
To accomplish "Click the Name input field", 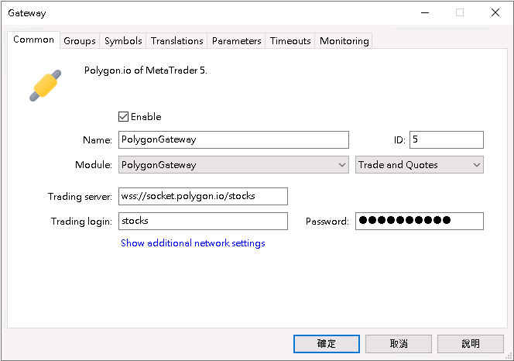I will pos(234,139).
